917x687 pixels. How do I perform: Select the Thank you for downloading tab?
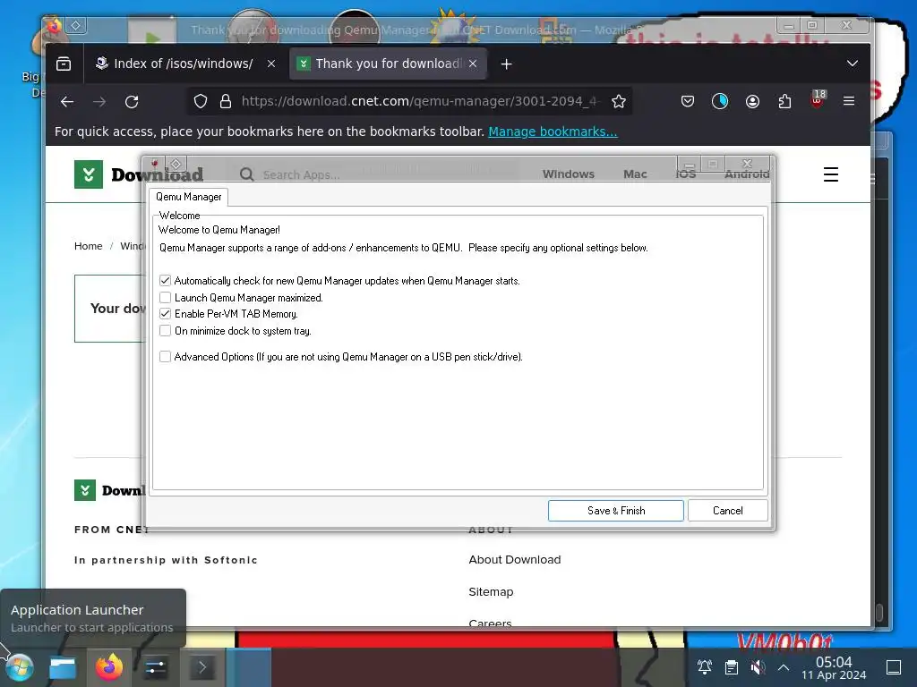coord(389,64)
